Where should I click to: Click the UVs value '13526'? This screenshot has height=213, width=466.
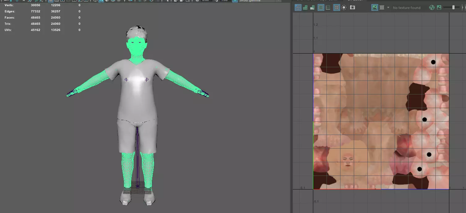(x=56, y=30)
